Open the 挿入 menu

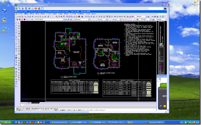(x=37, y=14)
